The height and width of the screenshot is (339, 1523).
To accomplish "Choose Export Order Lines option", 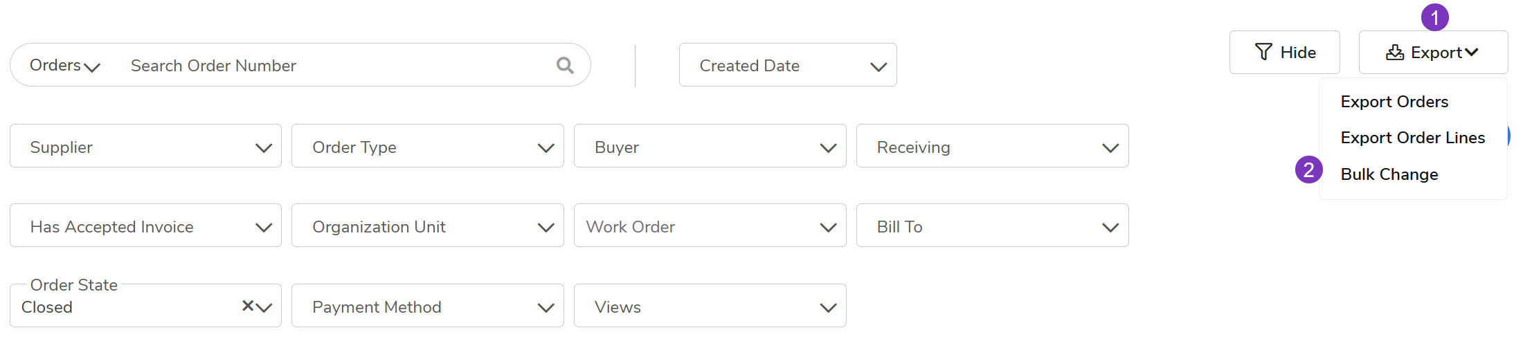I will tap(1412, 138).
